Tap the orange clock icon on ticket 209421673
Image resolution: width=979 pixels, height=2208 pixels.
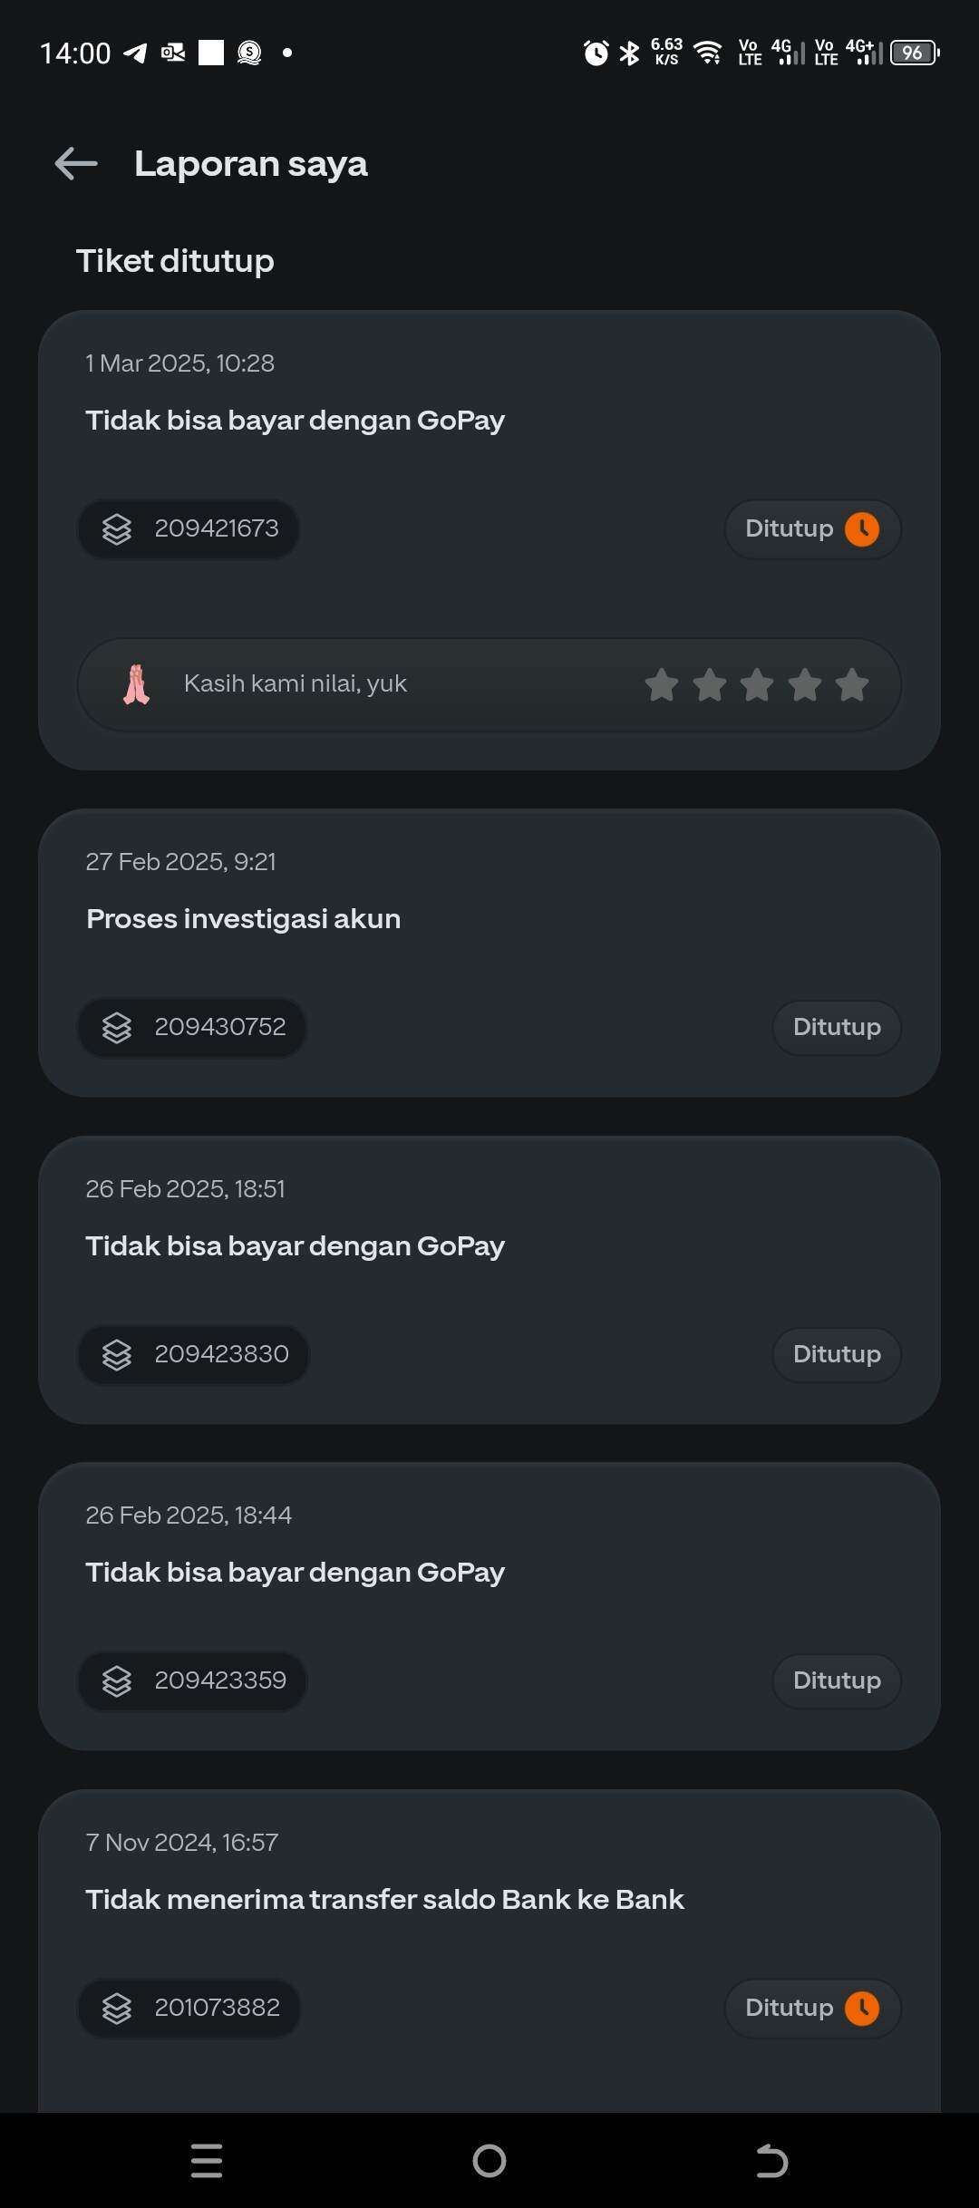[x=862, y=529]
